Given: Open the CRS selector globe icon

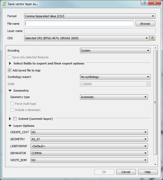Looking at the screenshot, I should tap(152, 38).
